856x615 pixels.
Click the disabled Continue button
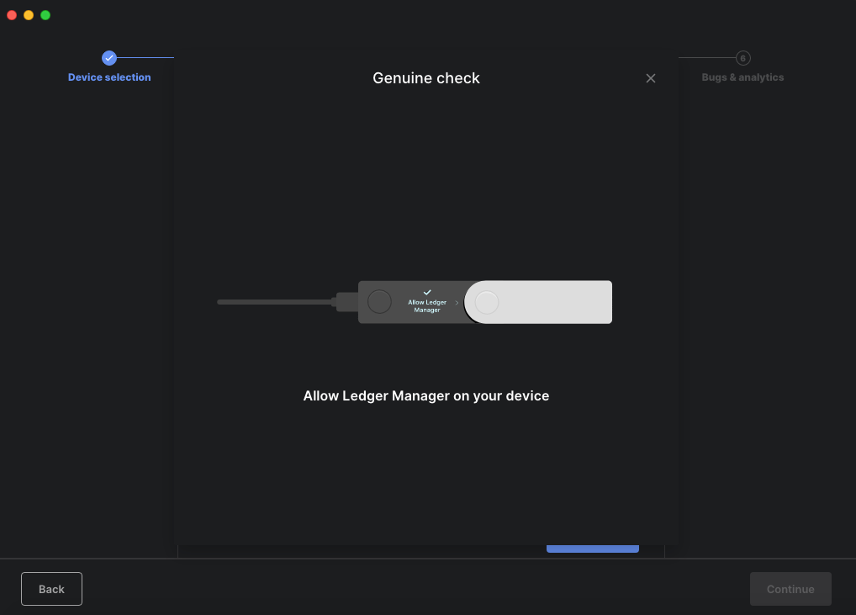tap(790, 589)
